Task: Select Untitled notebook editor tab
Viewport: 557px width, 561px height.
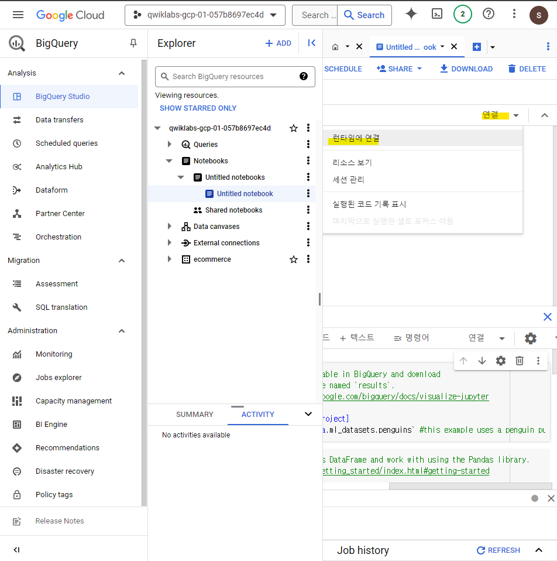Action: (x=411, y=47)
